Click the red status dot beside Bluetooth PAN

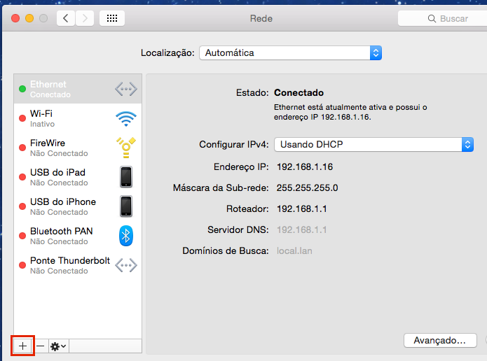point(22,236)
